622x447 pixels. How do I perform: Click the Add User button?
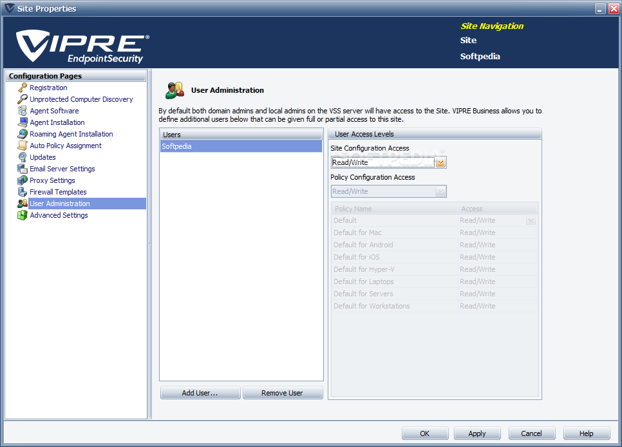(x=200, y=393)
